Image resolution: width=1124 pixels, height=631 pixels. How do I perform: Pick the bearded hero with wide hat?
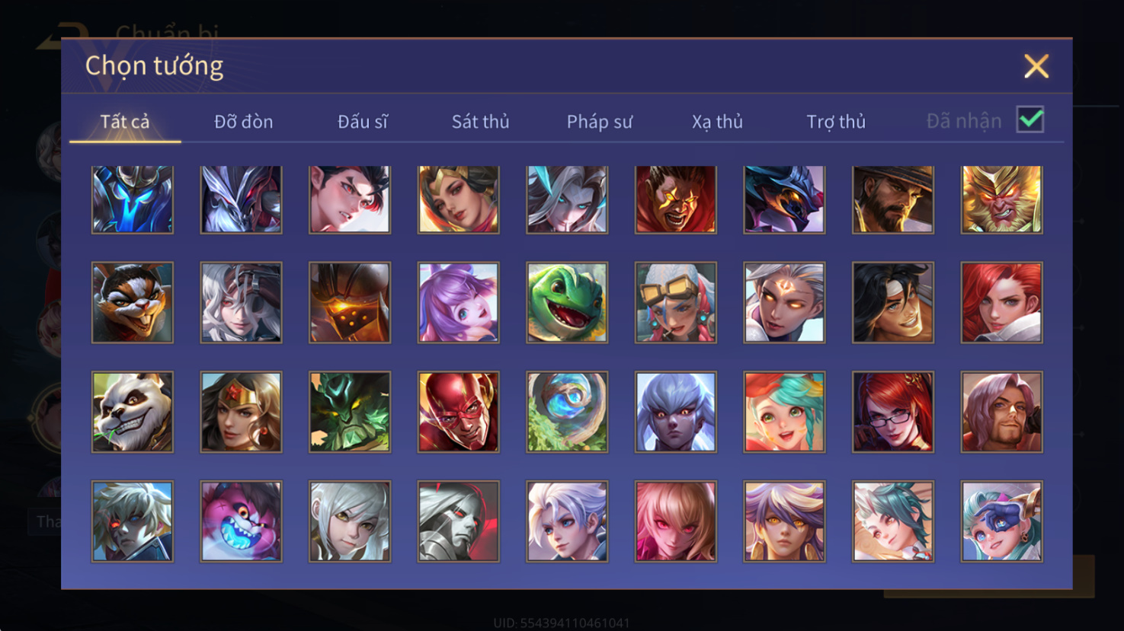[893, 199]
